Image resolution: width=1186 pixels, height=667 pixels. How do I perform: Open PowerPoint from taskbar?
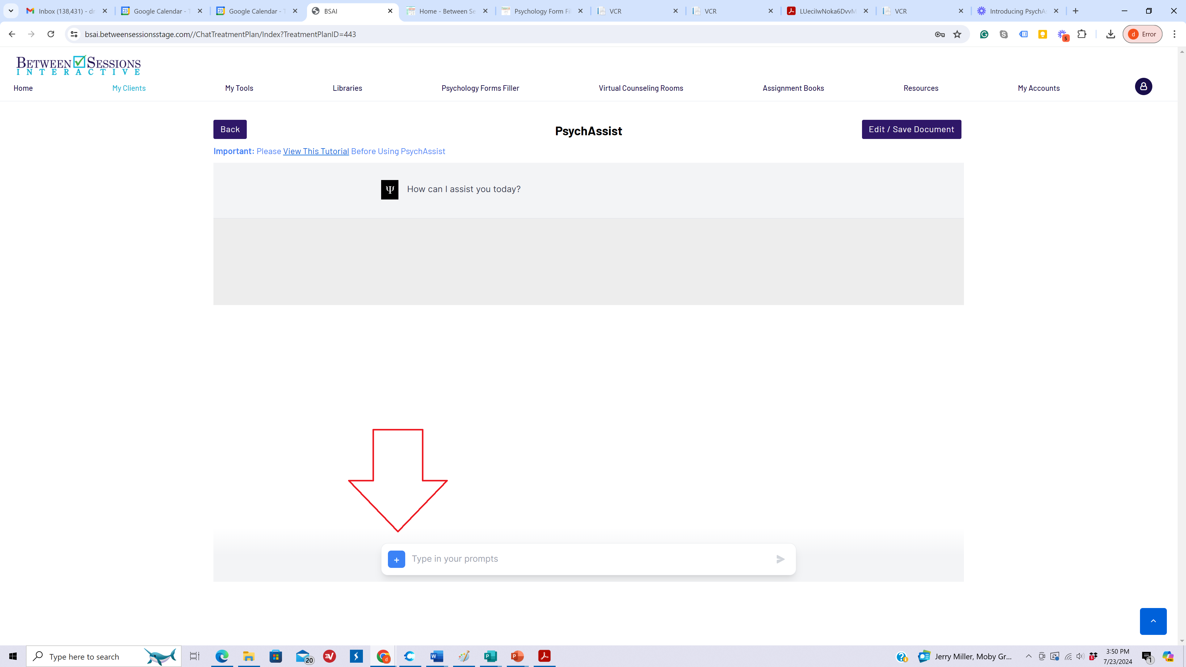pyautogui.click(x=518, y=657)
